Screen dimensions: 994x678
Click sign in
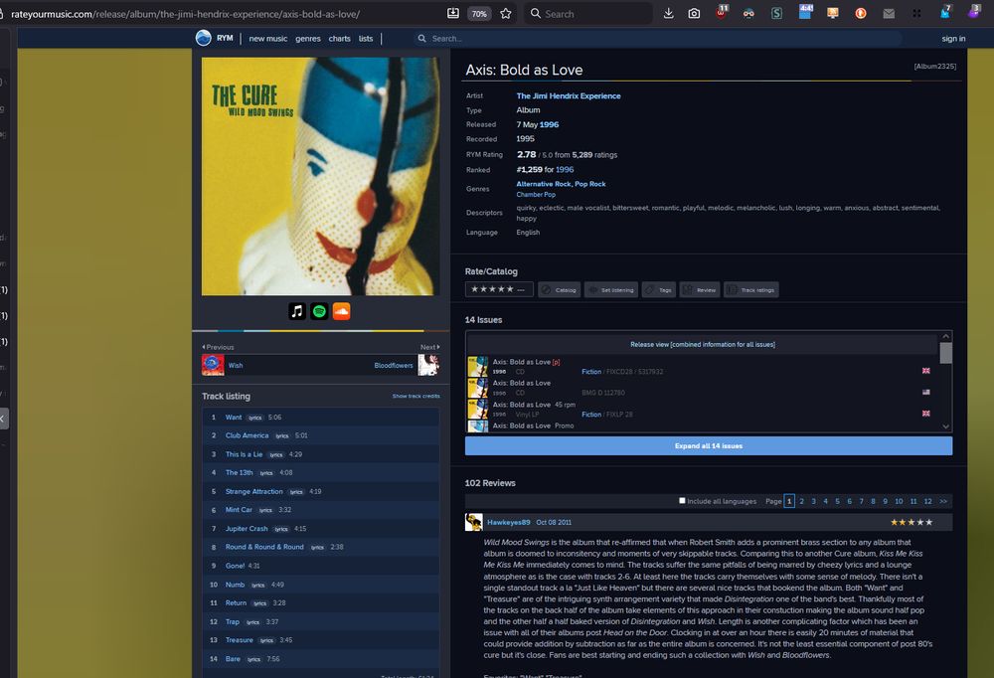click(953, 39)
